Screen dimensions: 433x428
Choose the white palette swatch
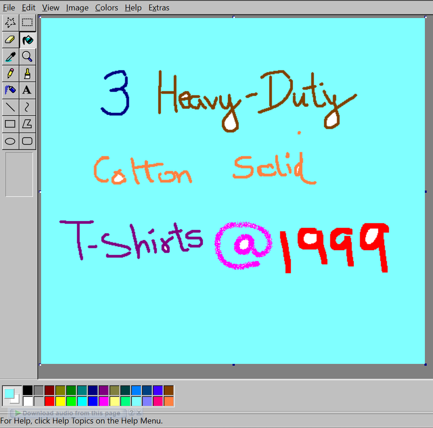28,401
